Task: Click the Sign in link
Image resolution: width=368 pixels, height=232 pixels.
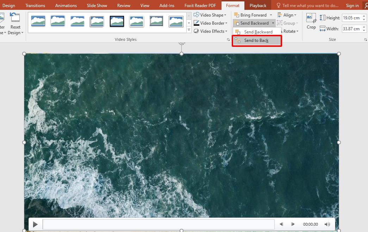Action: click(x=352, y=5)
